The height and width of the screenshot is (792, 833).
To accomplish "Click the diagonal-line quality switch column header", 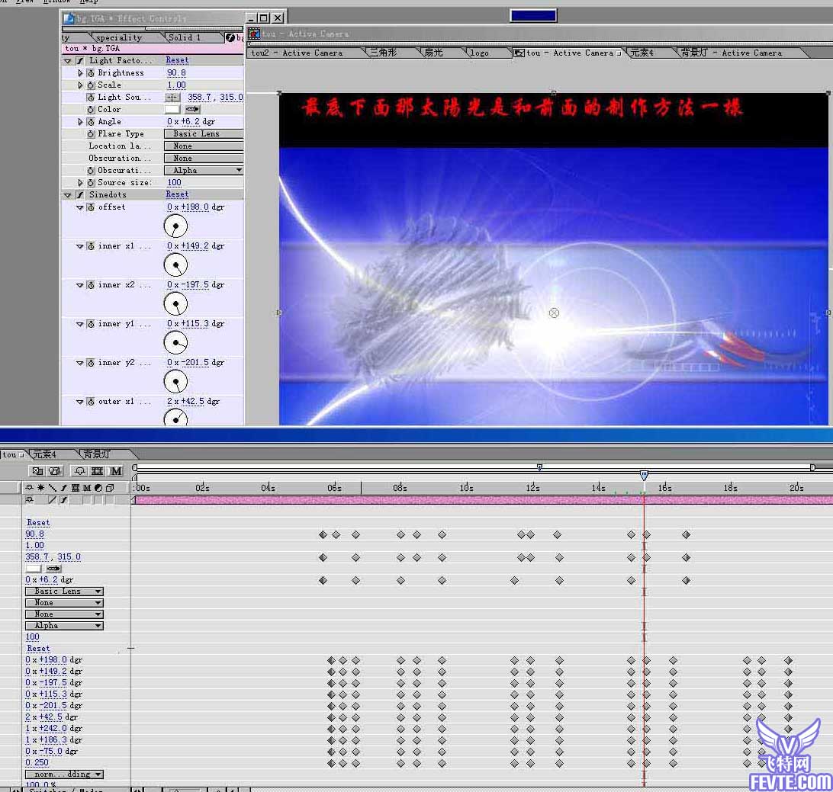I will (52, 488).
